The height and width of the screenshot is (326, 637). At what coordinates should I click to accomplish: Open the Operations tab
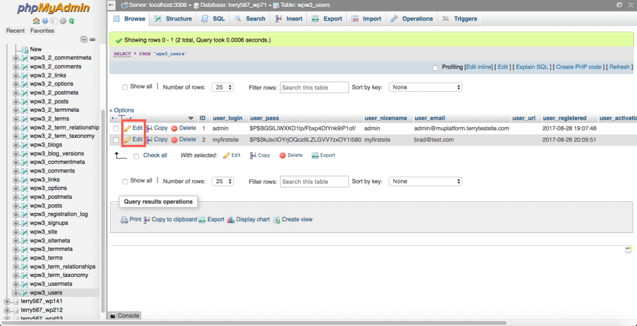pos(412,19)
